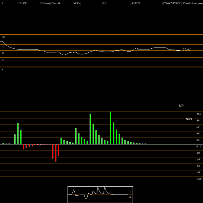Click the RSI 100 level axis label
Image resolution: width=203 pixels, height=203 pixels.
[x=4, y=37]
